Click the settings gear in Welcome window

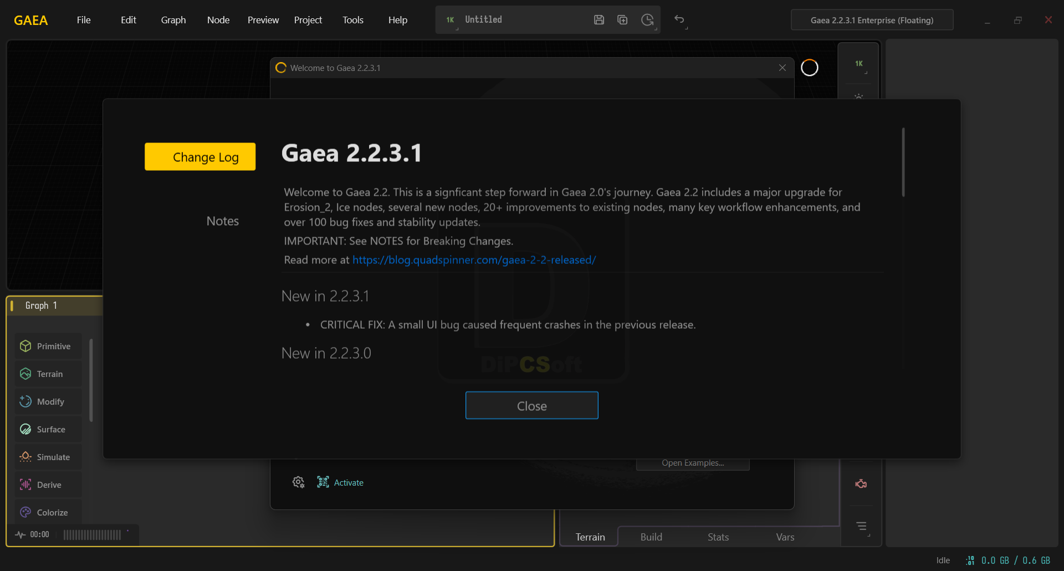coord(298,482)
